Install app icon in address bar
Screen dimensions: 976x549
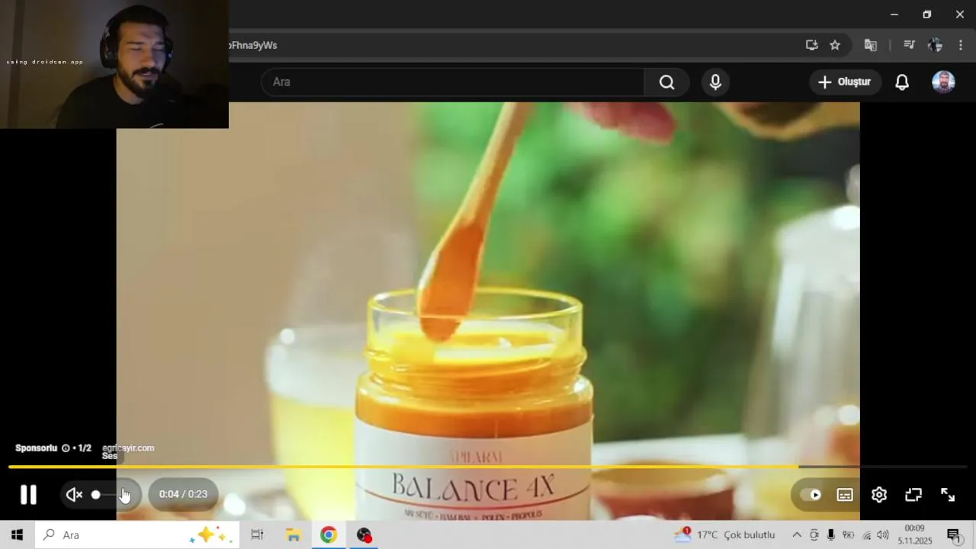coord(812,45)
